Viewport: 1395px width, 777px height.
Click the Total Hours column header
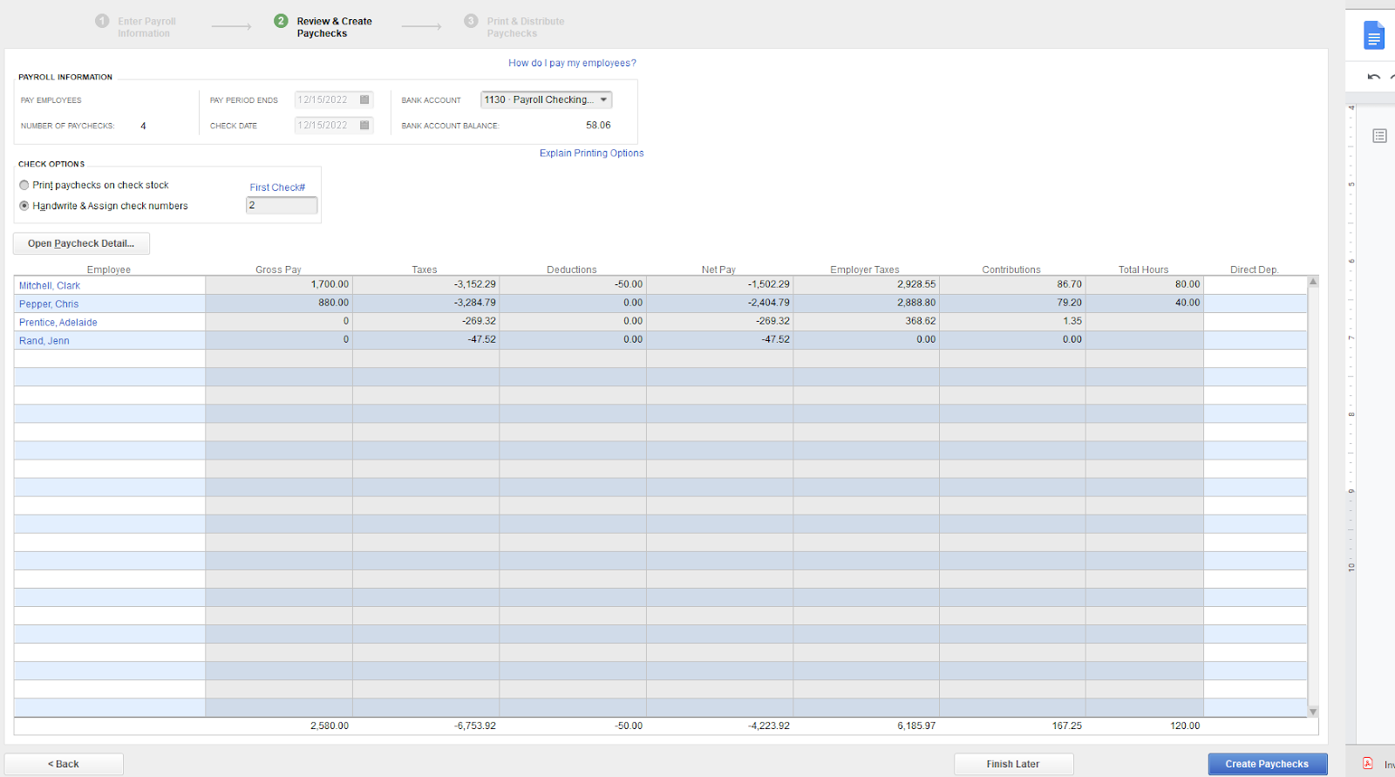coord(1143,269)
